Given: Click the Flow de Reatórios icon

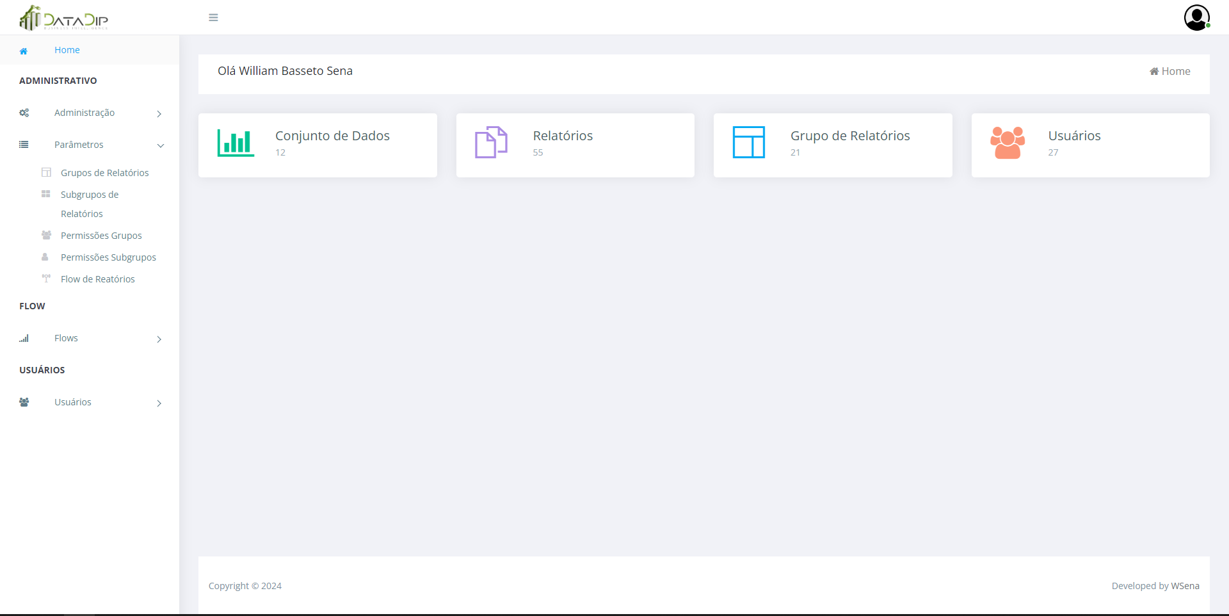Looking at the screenshot, I should pos(46,279).
